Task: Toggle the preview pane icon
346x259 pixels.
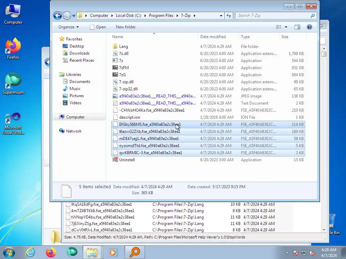Action: [297, 27]
